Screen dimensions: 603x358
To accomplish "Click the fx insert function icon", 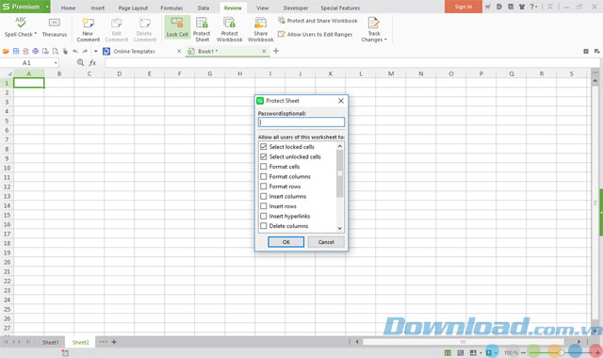I will (x=92, y=62).
